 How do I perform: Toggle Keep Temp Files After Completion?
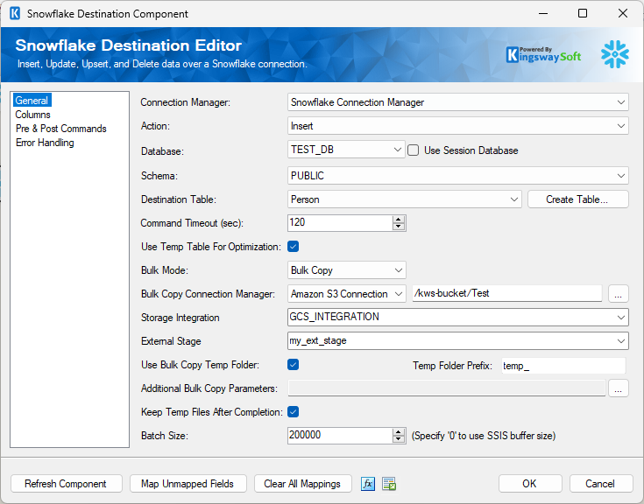coord(294,411)
